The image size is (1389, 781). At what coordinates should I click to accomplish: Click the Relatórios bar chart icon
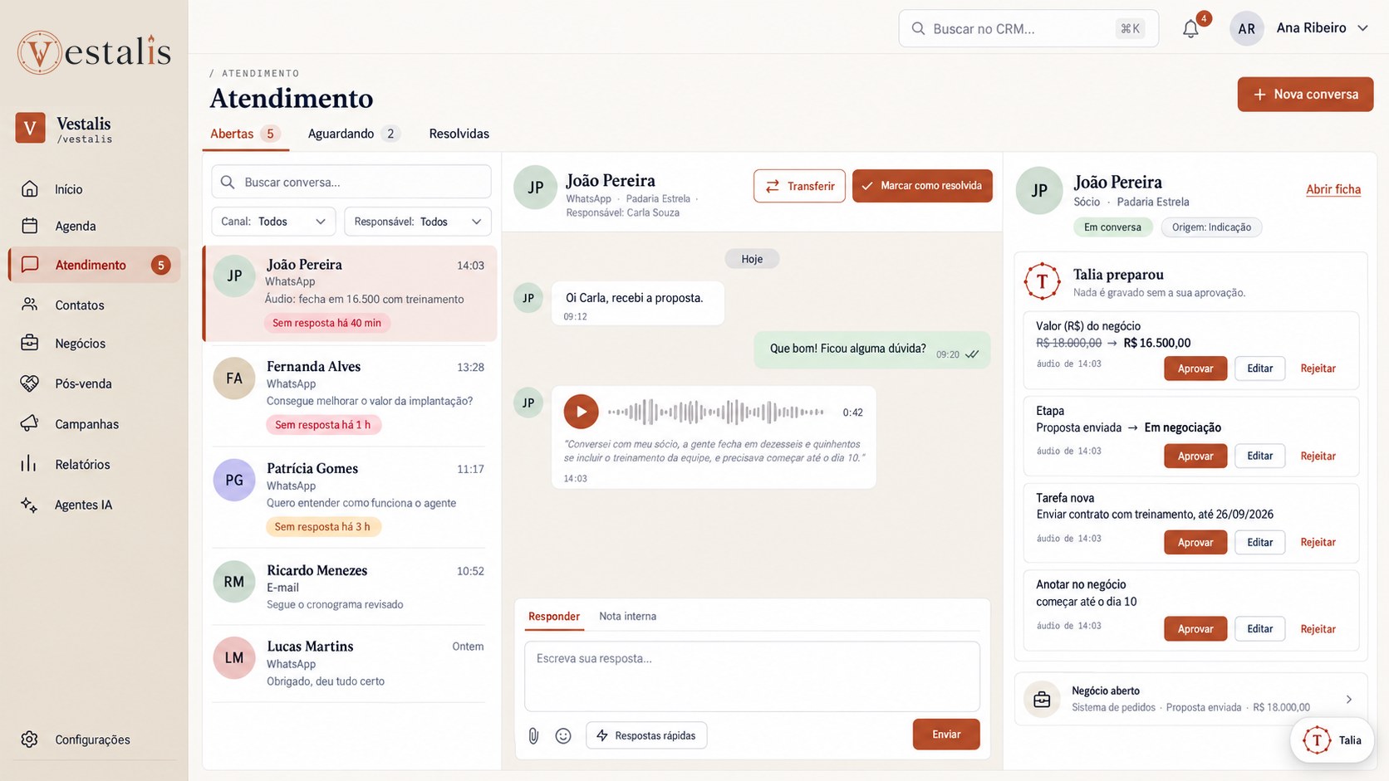[30, 464]
